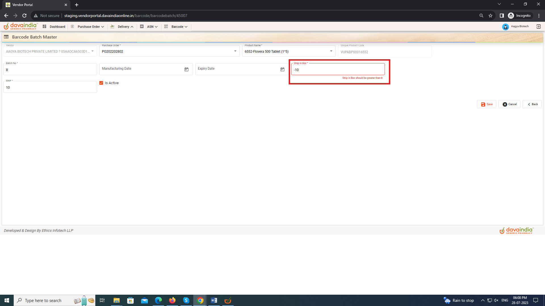
Task: Click the Aagya Biotech user avatar
Action: tap(505, 27)
